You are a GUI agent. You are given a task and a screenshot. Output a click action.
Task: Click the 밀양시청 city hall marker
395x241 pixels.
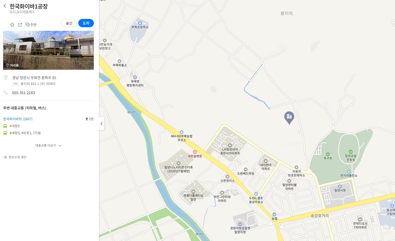pos(340,186)
